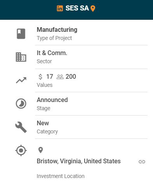Click the crosshair target icon for location
This screenshot has width=153, height=185.
point(21,150)
